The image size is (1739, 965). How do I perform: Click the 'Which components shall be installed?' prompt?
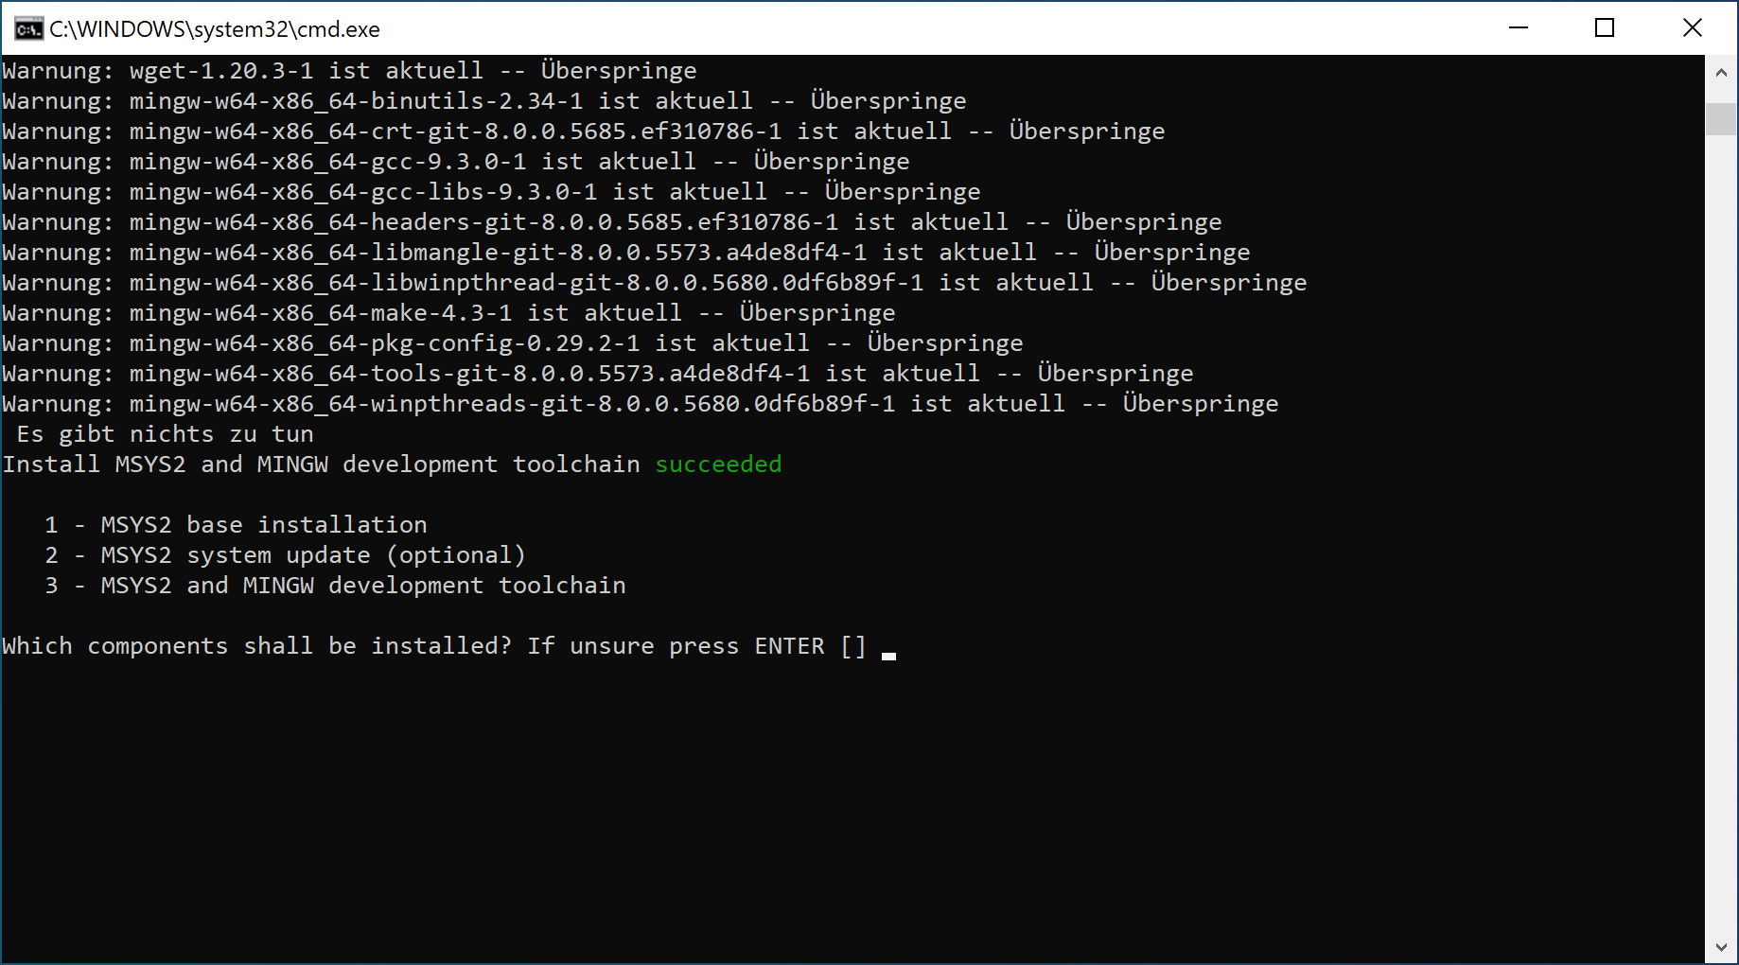pos(255,645)
